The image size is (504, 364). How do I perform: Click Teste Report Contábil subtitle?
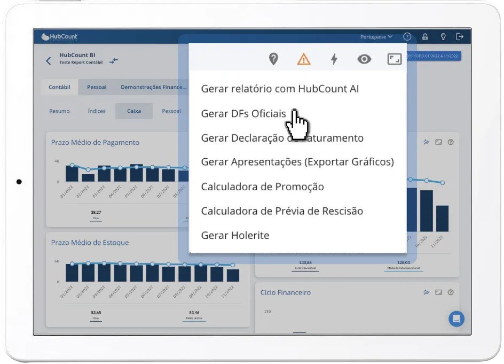click(81, 63)
